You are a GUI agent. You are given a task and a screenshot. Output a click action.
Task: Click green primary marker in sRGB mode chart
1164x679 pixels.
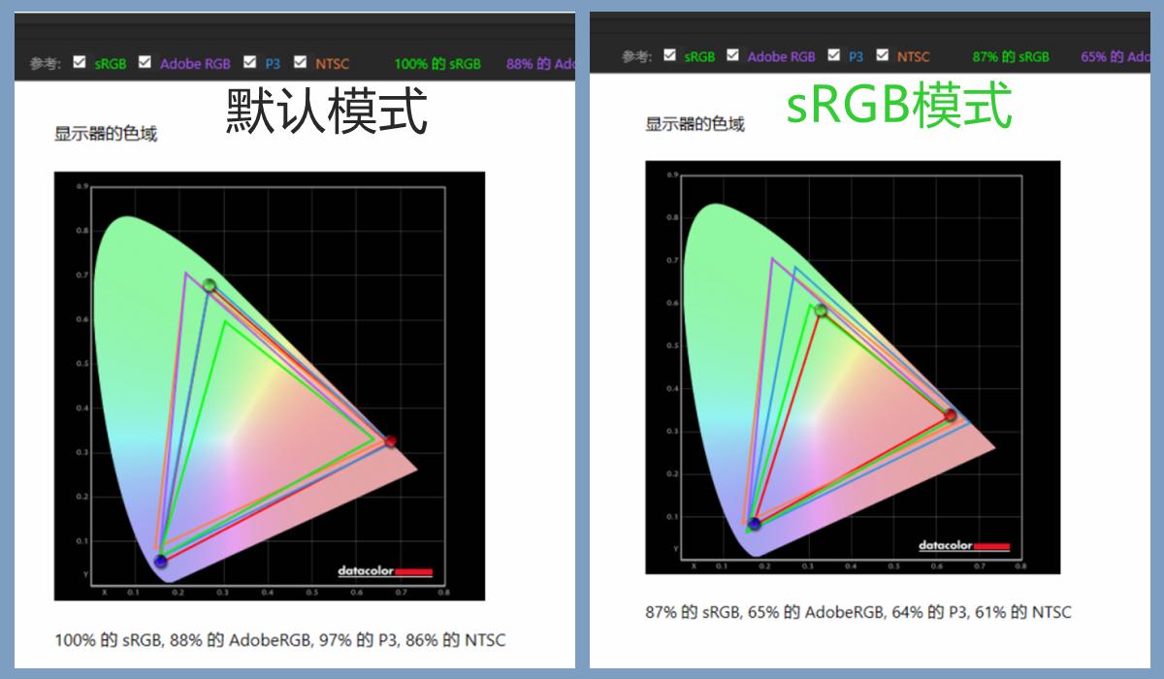point(821,310)
